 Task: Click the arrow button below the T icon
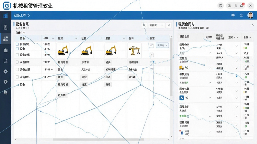(x=152, y=55)
